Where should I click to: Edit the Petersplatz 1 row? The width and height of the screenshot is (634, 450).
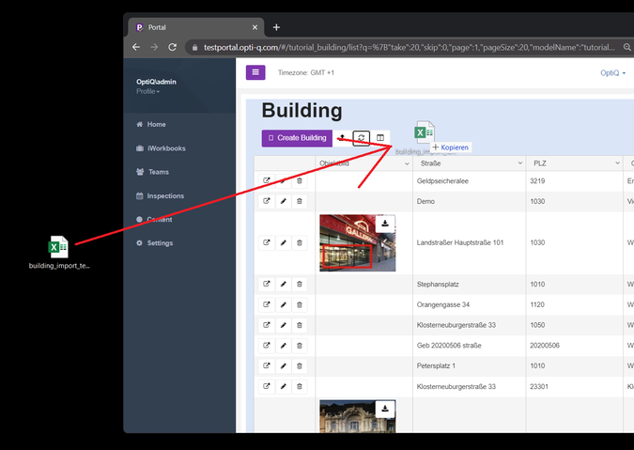(x=283, y=365)
